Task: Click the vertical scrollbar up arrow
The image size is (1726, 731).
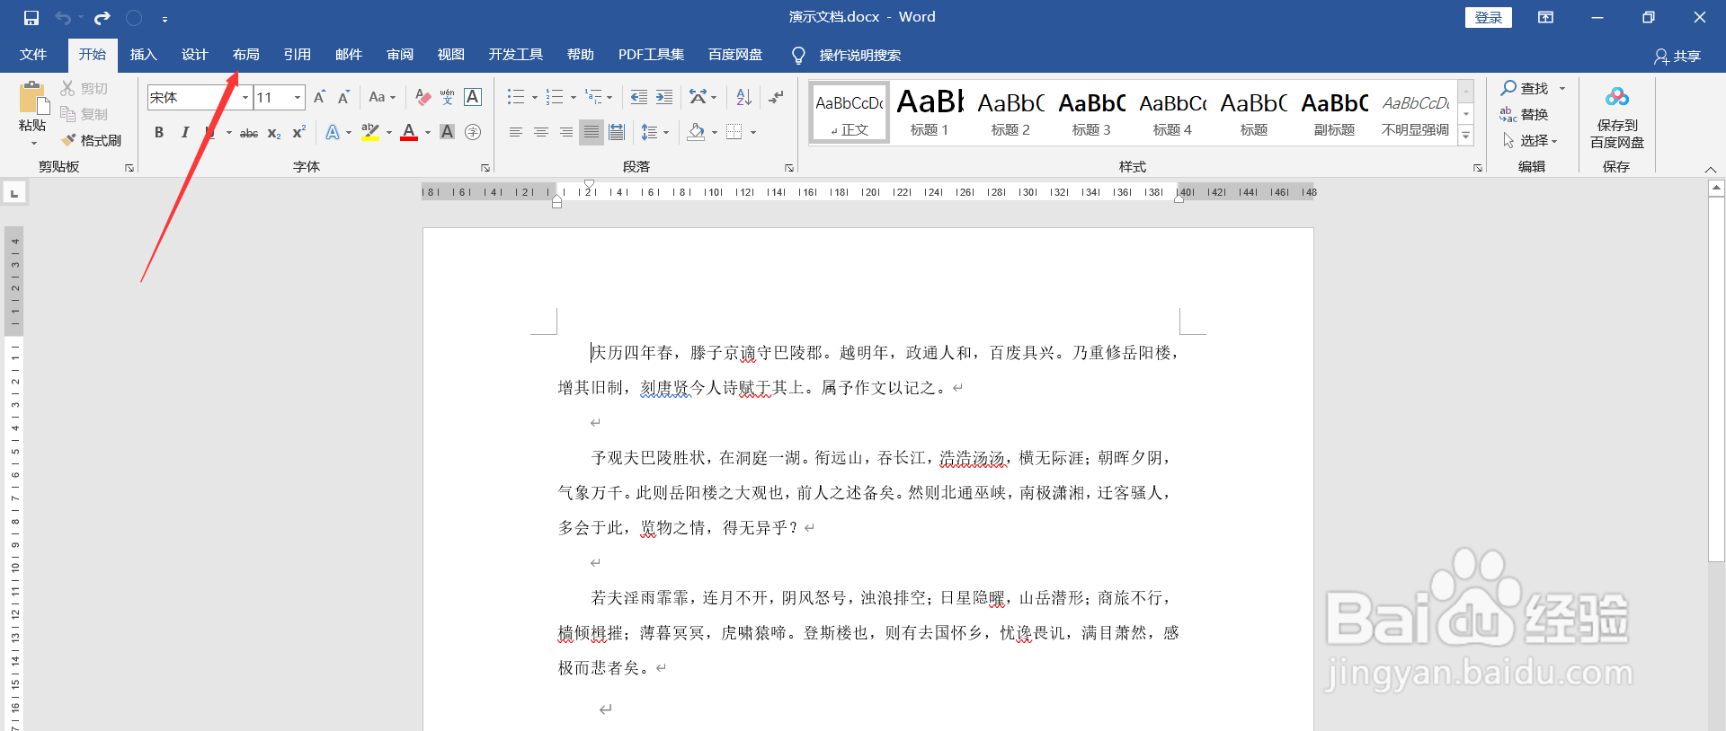Action: (1716, 189)
